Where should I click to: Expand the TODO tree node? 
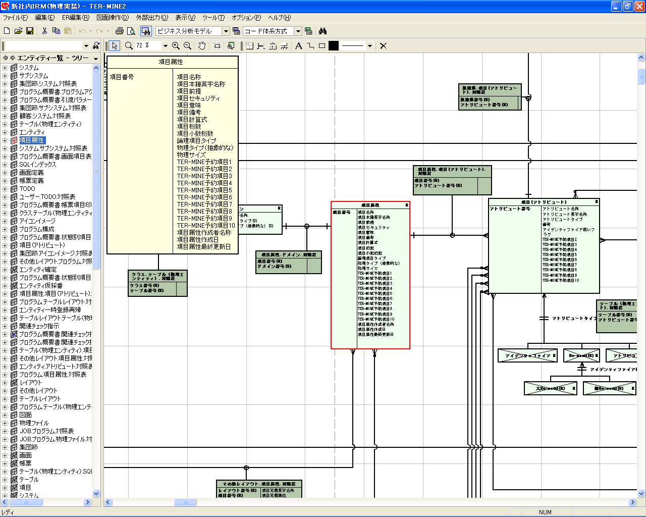[x=5, y=189]
